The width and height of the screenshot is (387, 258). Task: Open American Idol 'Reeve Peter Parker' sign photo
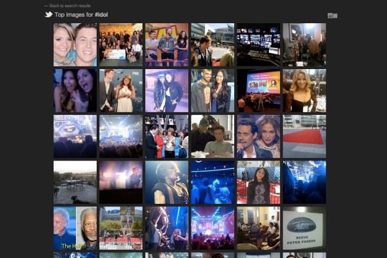304,228
